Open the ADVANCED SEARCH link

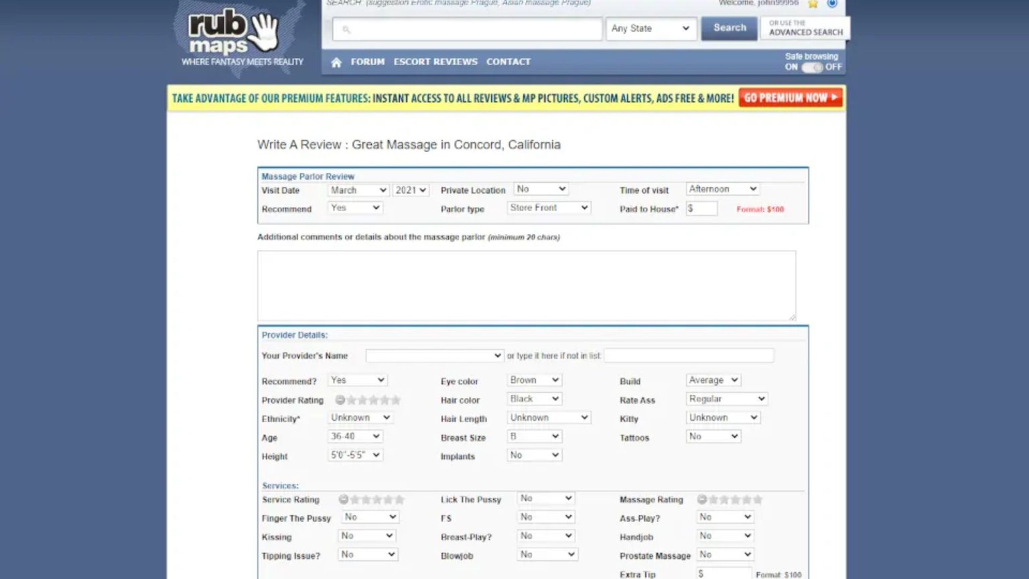(x=806, y=32)
